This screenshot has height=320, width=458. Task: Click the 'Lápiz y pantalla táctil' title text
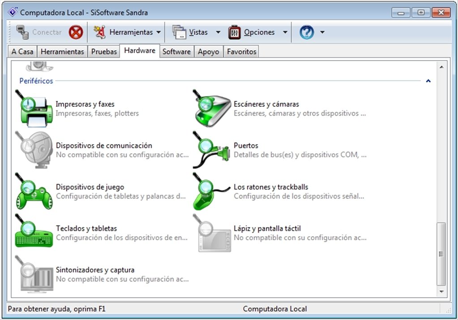click(x=267, y=229)
